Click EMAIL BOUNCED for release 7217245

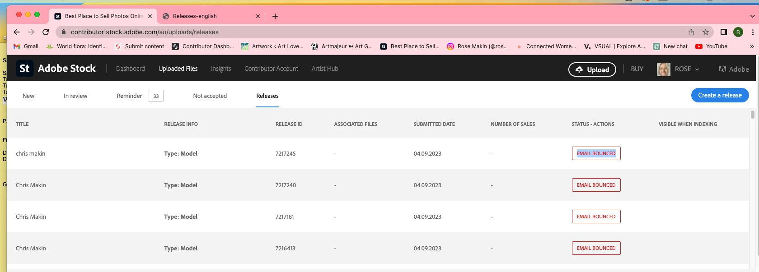pyautogui.click(x=596, y=153)
